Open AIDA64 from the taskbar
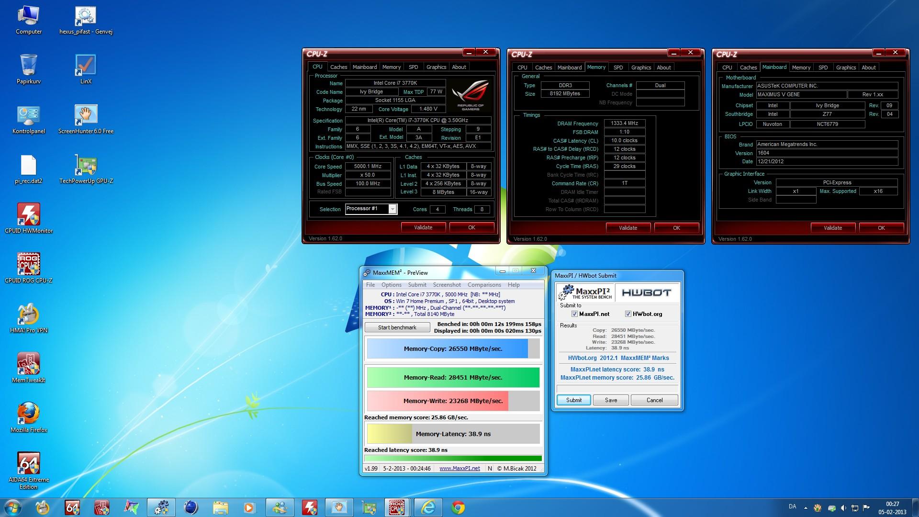Viewport: 919px width, 517px height. (72, 507)
